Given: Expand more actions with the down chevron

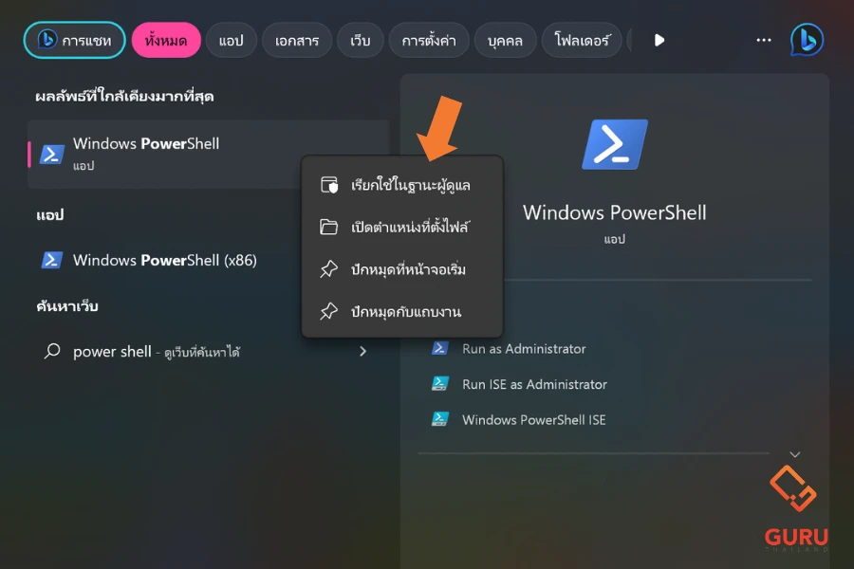Looking at the screenshot, I should tap(795, 455).
